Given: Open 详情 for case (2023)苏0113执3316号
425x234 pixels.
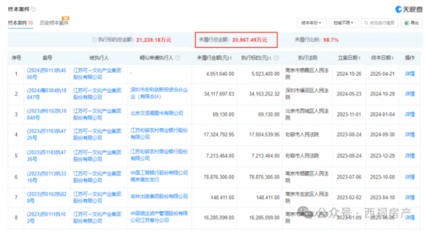Looking at the screenshot, I should (x=410, y=177).
